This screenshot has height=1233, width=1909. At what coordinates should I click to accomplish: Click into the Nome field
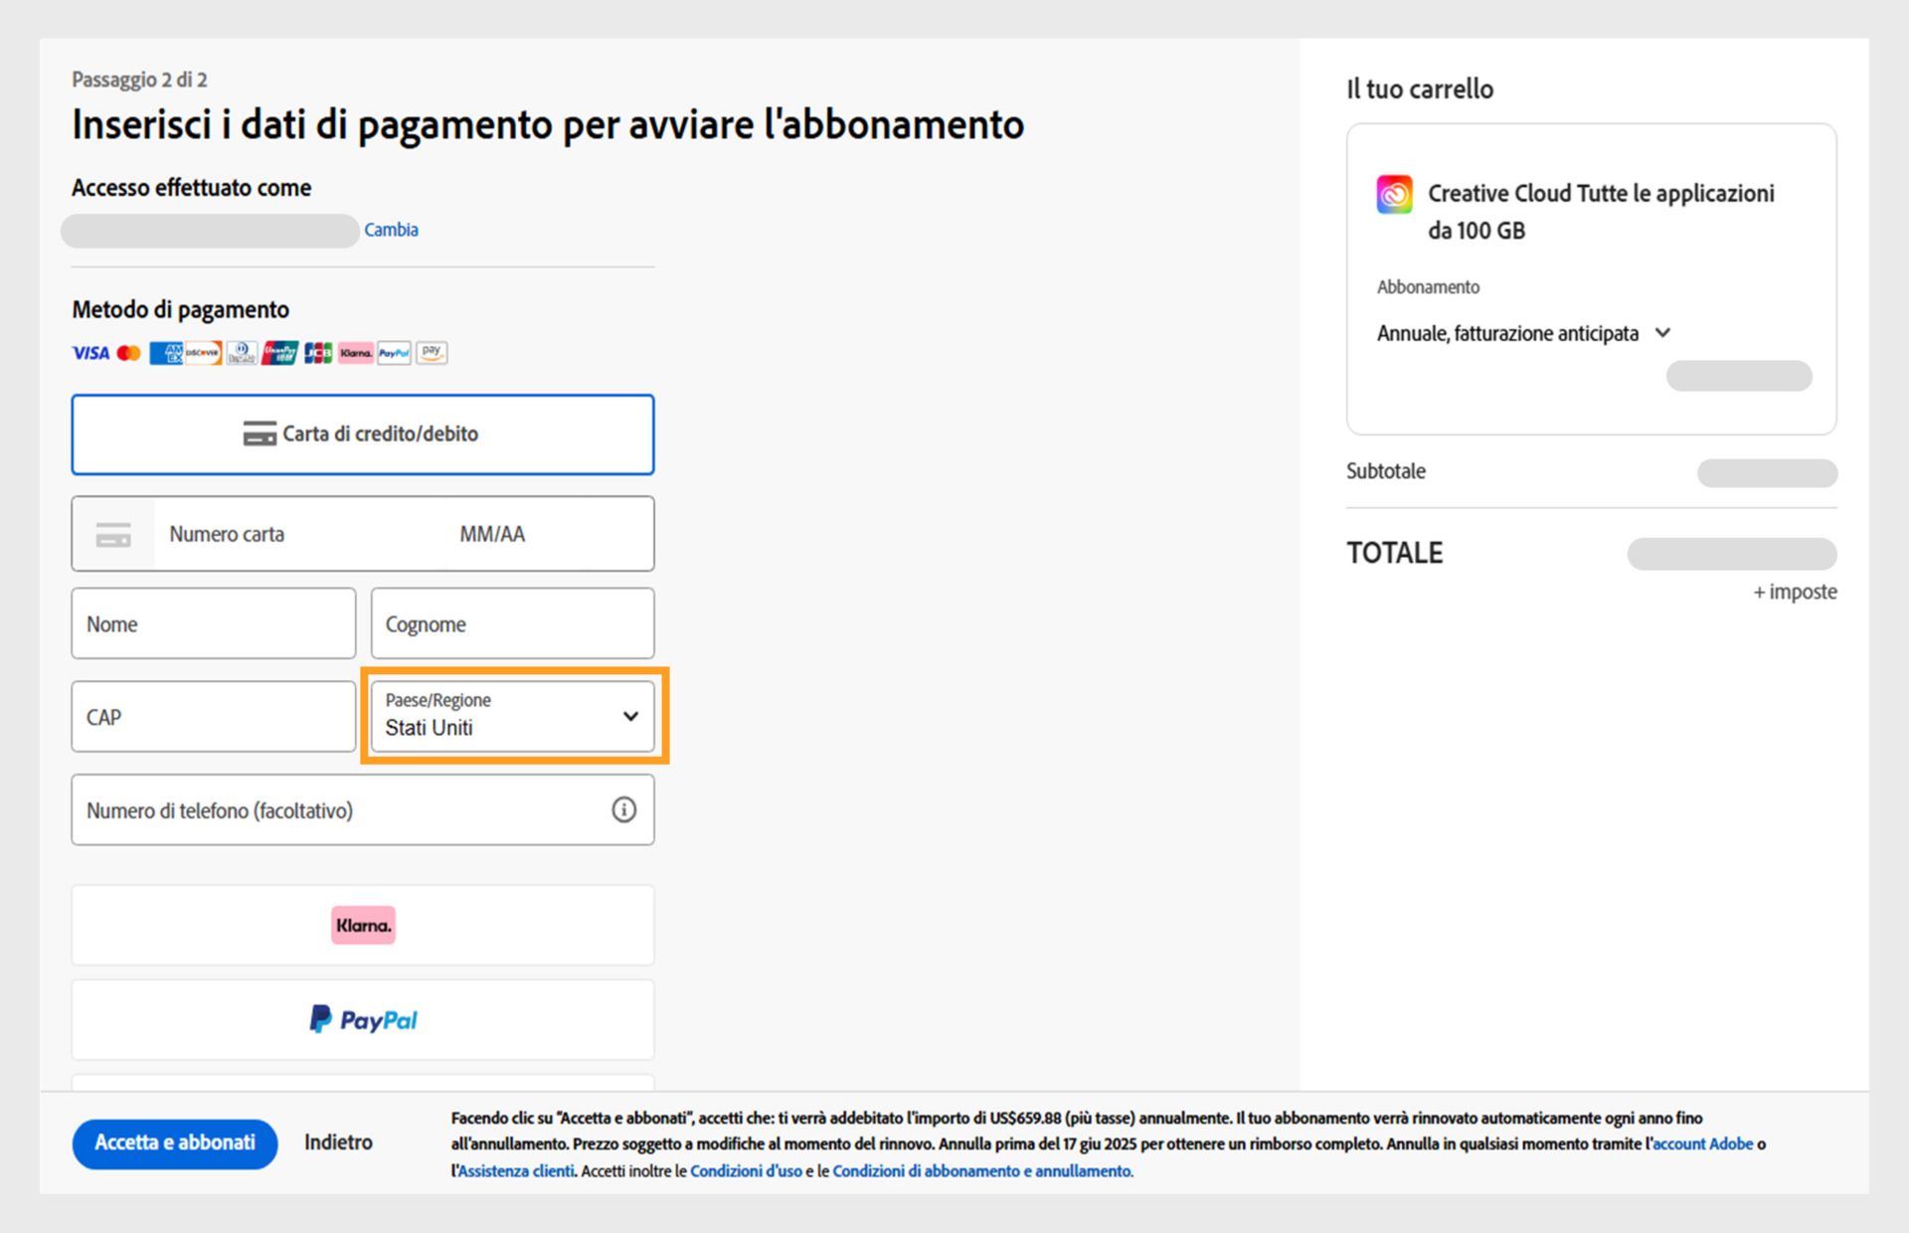(214, 623)
